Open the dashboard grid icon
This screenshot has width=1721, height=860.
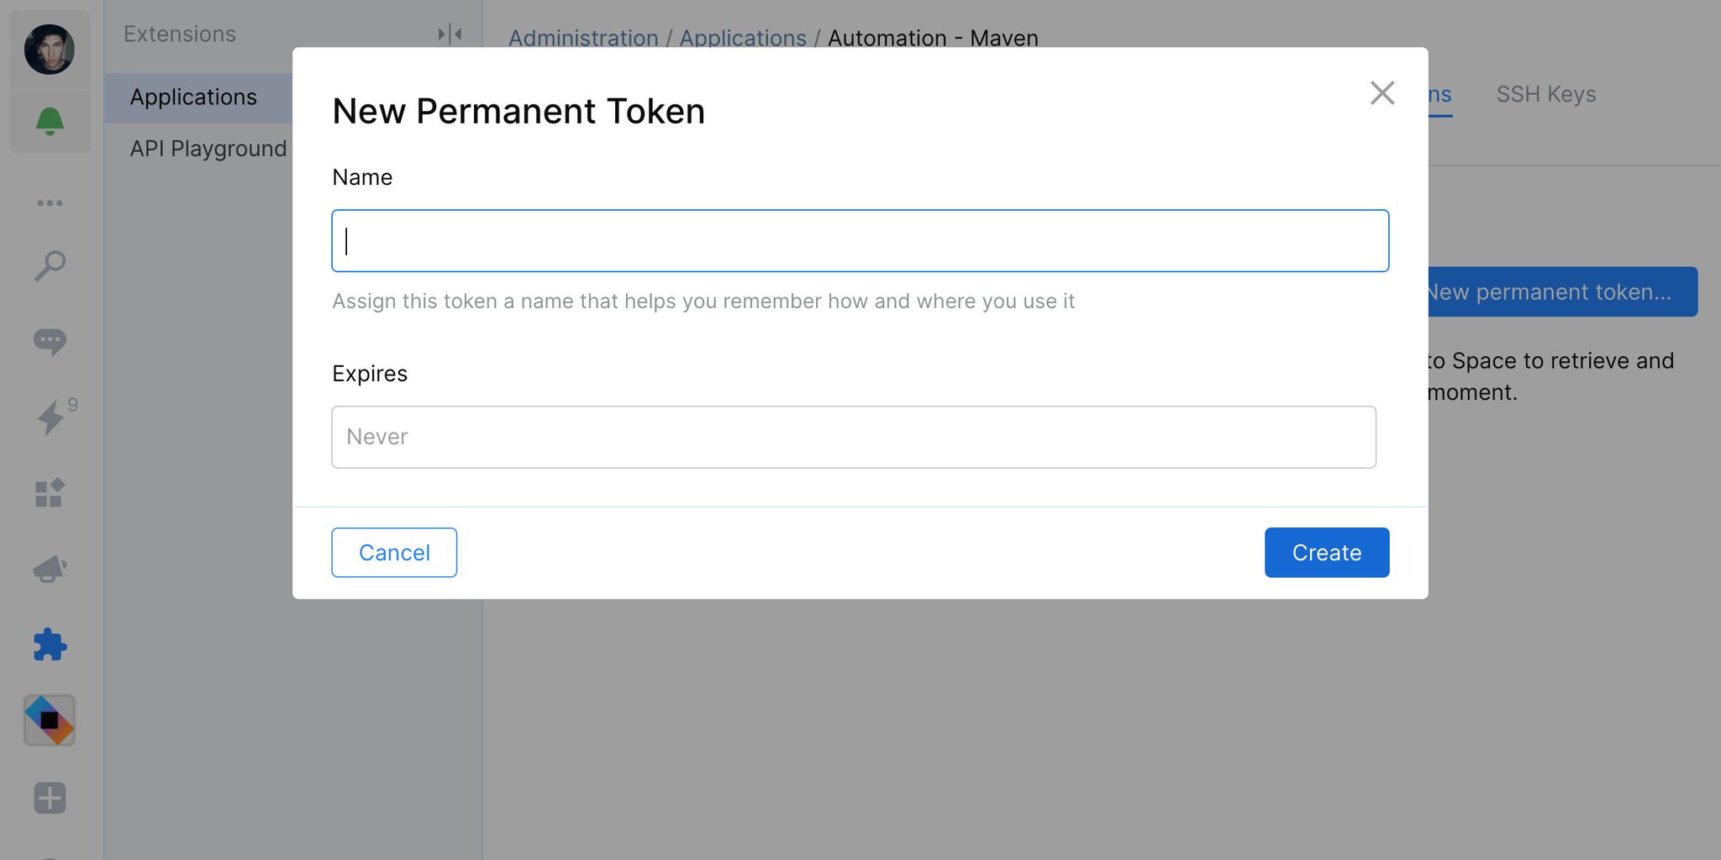coord(50,493)
